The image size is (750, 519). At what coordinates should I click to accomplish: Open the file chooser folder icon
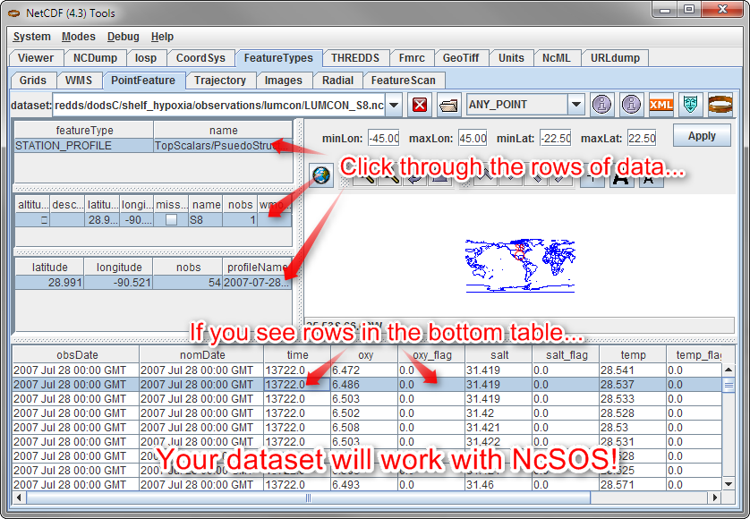448,105
